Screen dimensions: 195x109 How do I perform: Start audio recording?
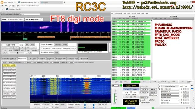tap(57, 52)
